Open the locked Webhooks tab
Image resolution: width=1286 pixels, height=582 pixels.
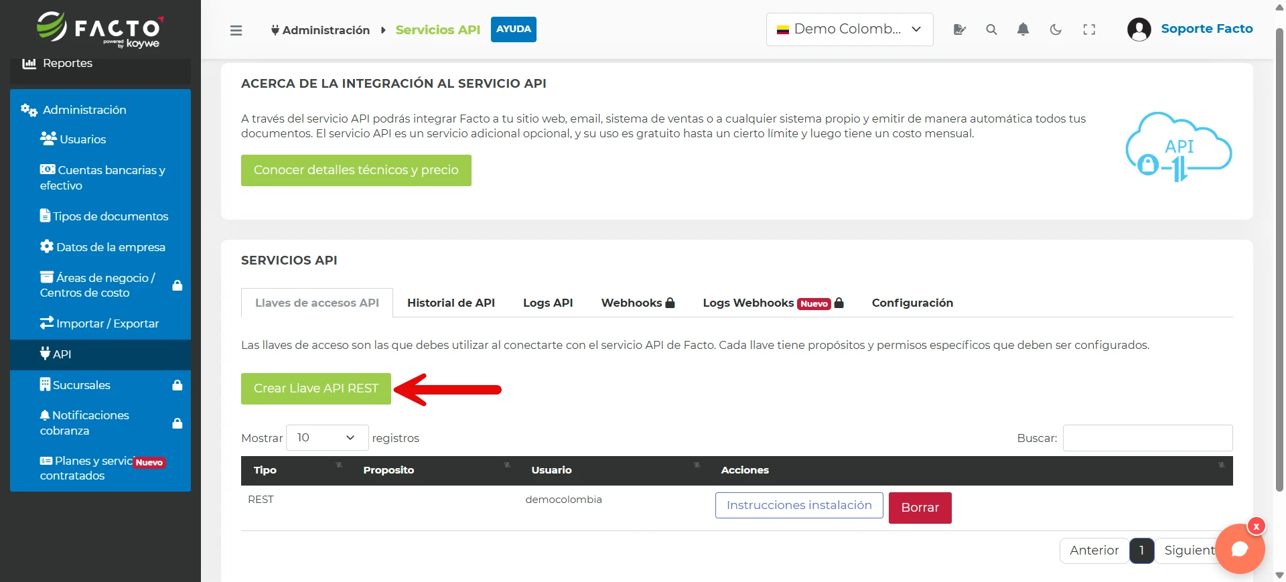638,303
